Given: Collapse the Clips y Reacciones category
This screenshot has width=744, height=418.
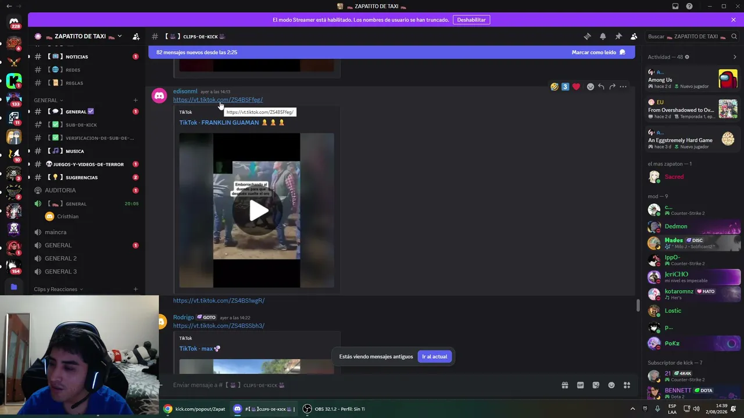Looking at the screenshot, I should [58, 289].
